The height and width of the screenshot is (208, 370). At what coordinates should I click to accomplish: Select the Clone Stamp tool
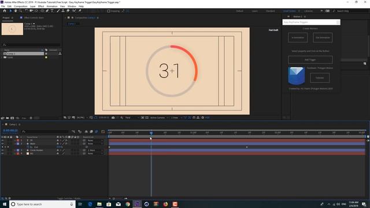tap(63, 11)
